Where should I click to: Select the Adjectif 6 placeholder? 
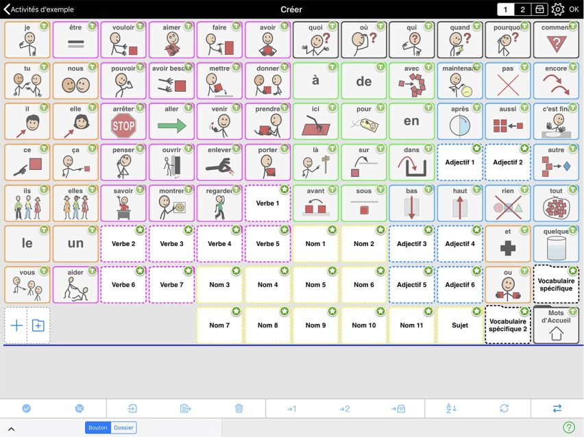click(460, 284)
